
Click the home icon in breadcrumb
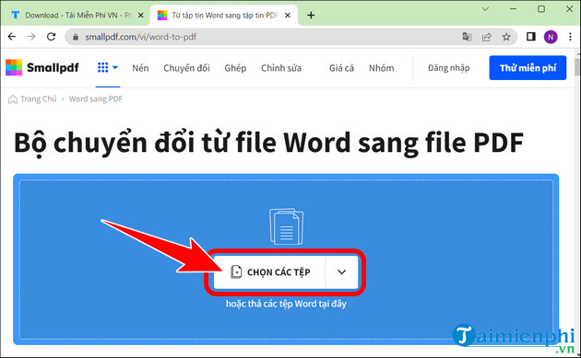(x=13, y=99)
